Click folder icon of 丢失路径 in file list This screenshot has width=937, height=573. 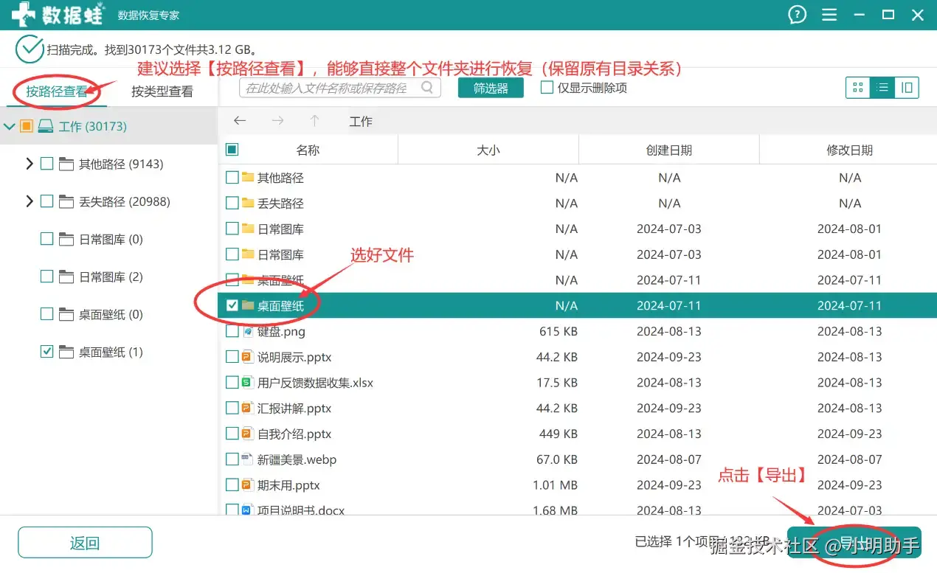249,203
